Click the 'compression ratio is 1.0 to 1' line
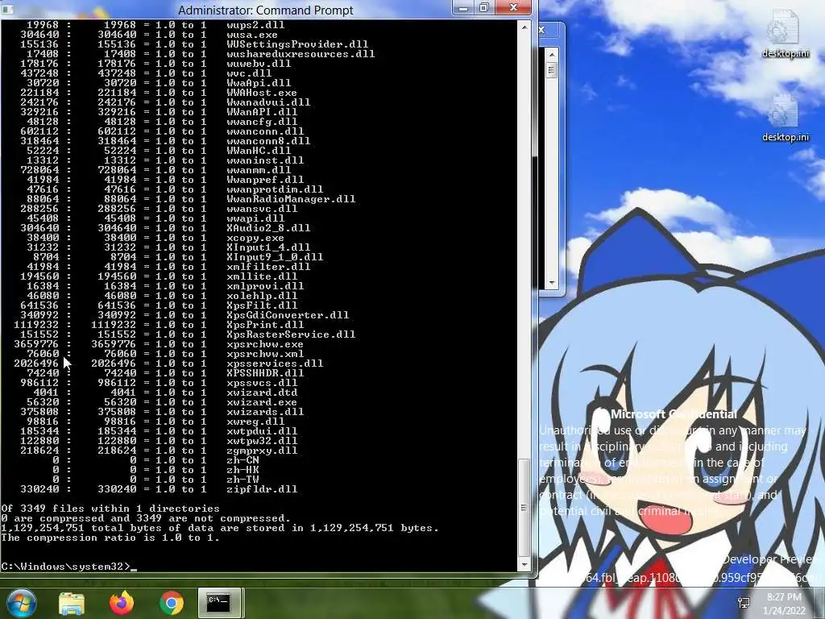 110,538
